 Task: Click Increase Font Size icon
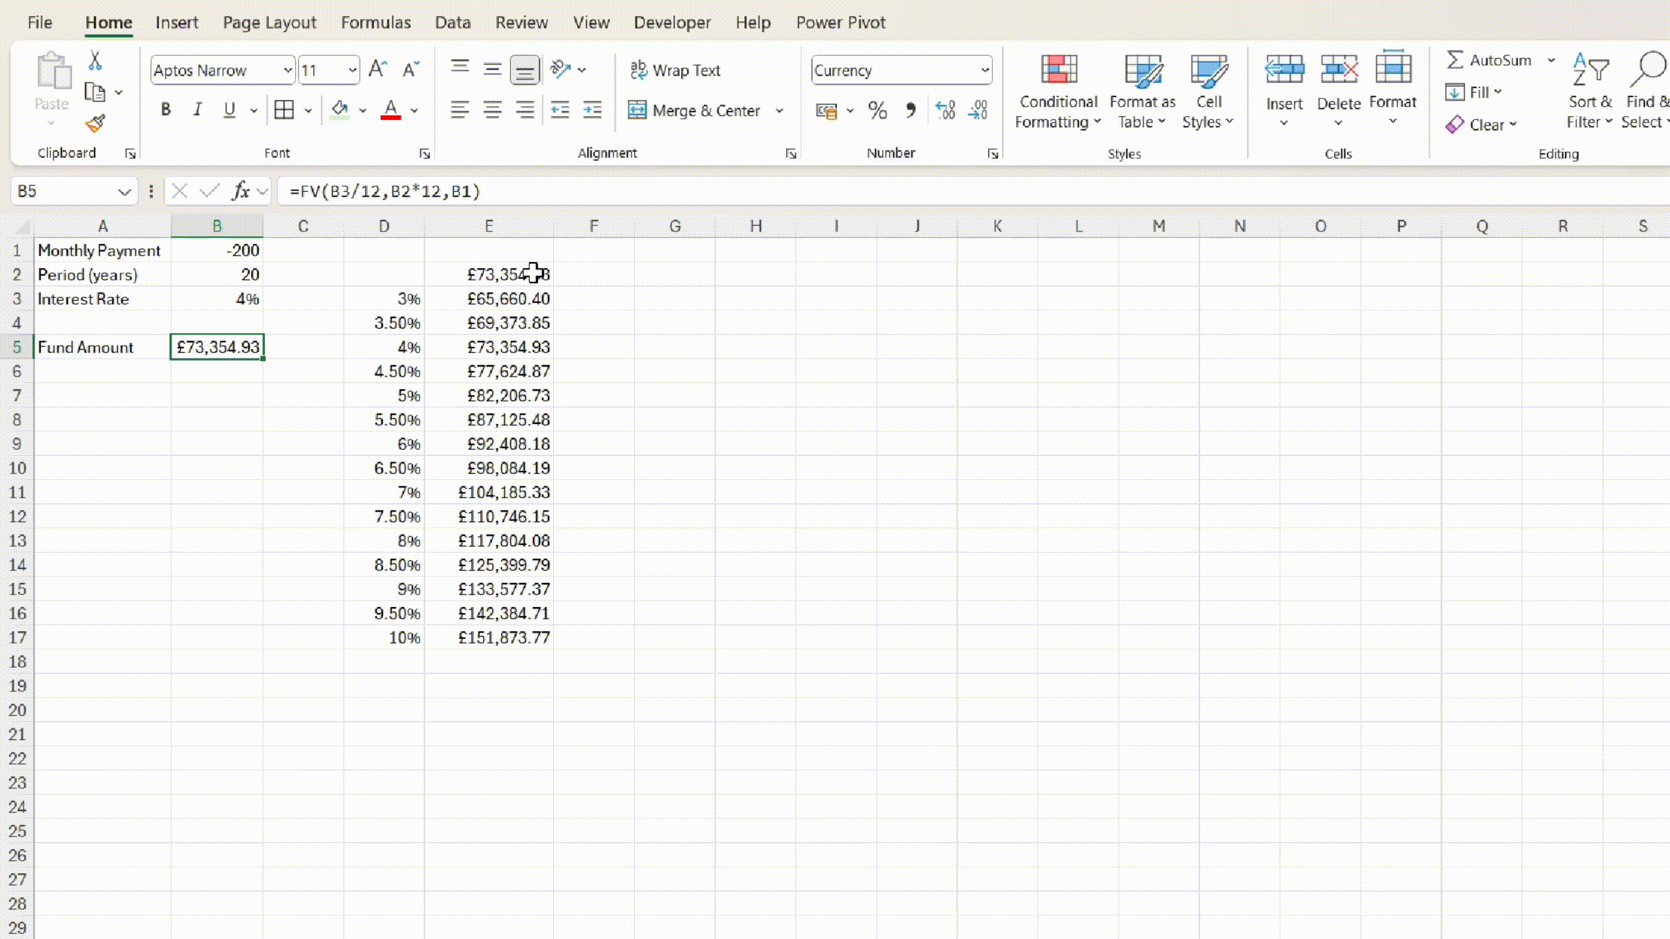pos(378,69)
